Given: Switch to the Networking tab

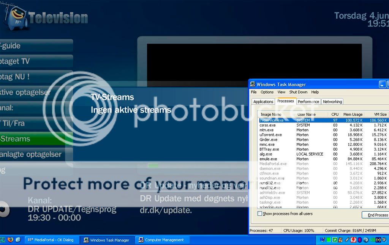Looking at the screenshot, I should coord(332,101).
